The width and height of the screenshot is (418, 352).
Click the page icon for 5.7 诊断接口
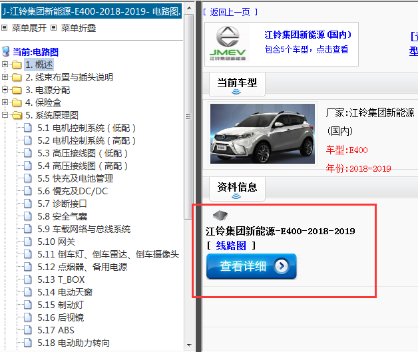coord(28,204)
